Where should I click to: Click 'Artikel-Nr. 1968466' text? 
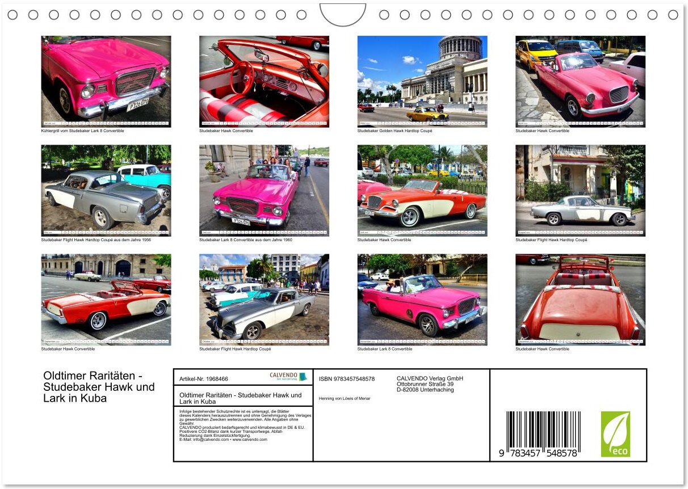point(204,379)
